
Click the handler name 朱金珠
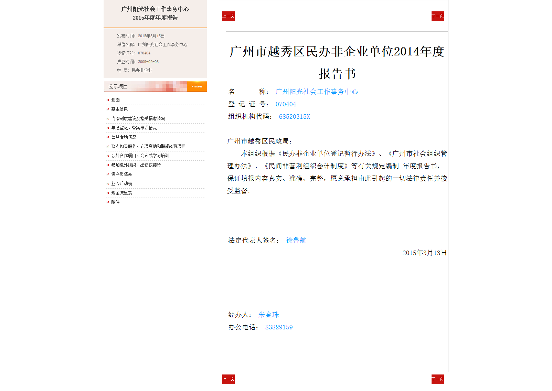269,314
